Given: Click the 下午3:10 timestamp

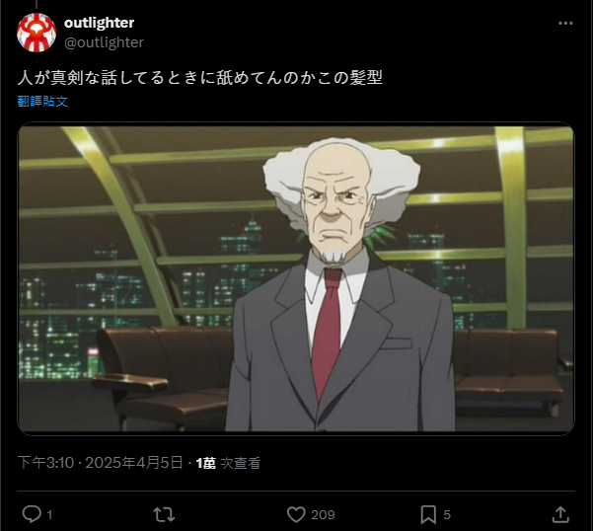Looking at the screenshot, I should click(x=45, y=463).
